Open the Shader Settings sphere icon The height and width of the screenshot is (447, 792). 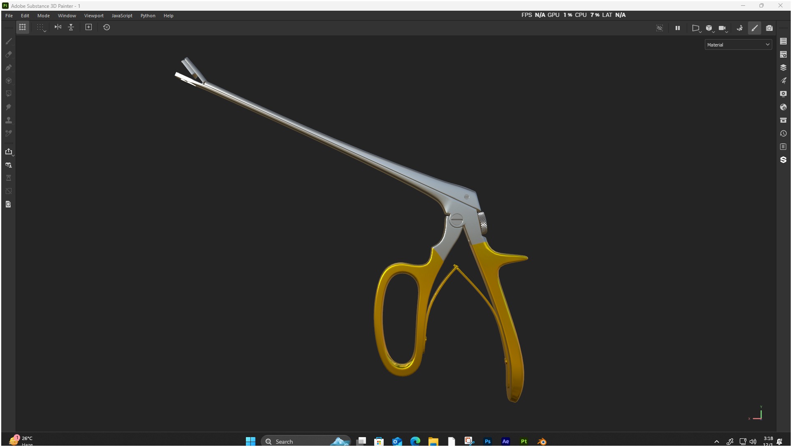(x=783, y=107)
